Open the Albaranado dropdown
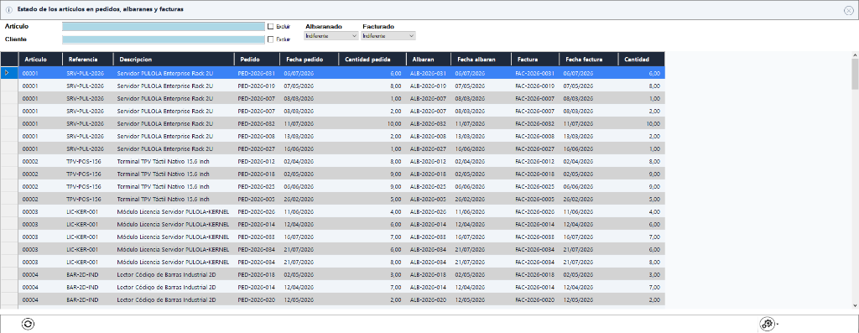The height and width of the screenshot is (333, 859). (331, 35)
